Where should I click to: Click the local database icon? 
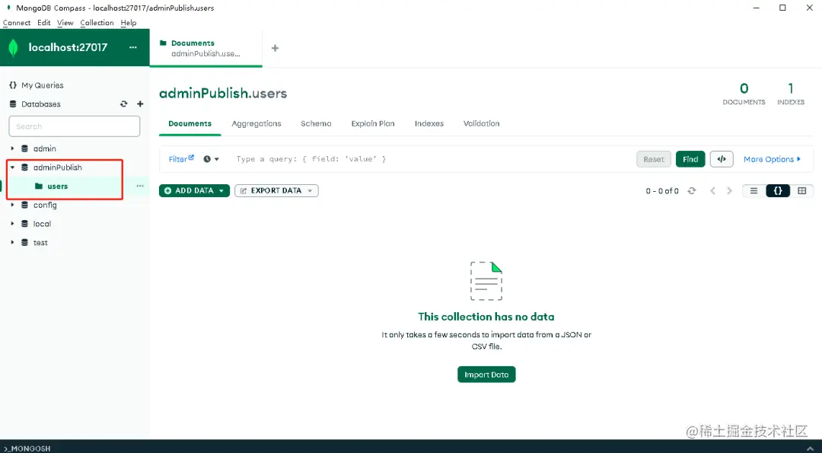24,224
